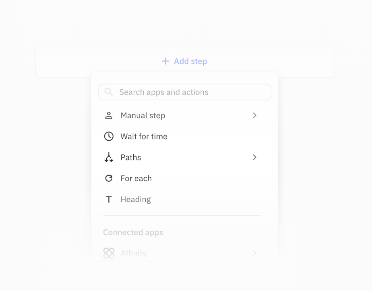Click the Connected apps section header
This screenshot has height=291, width=372.
coord(133,232)
